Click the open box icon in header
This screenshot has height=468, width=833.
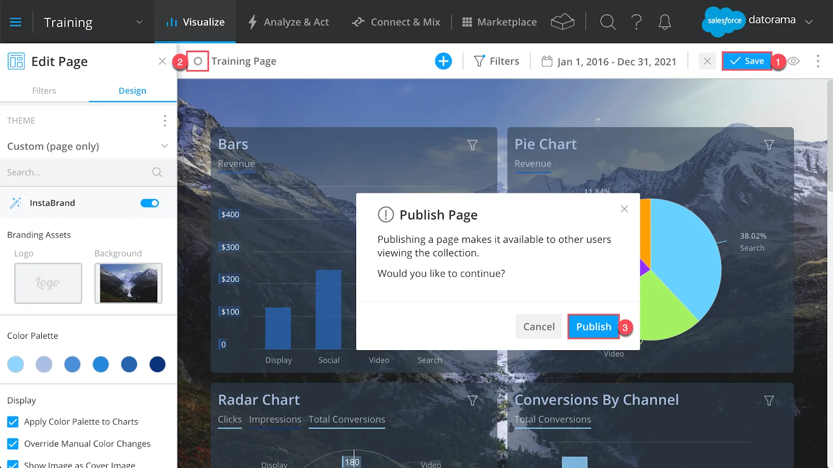coord(562,22)
